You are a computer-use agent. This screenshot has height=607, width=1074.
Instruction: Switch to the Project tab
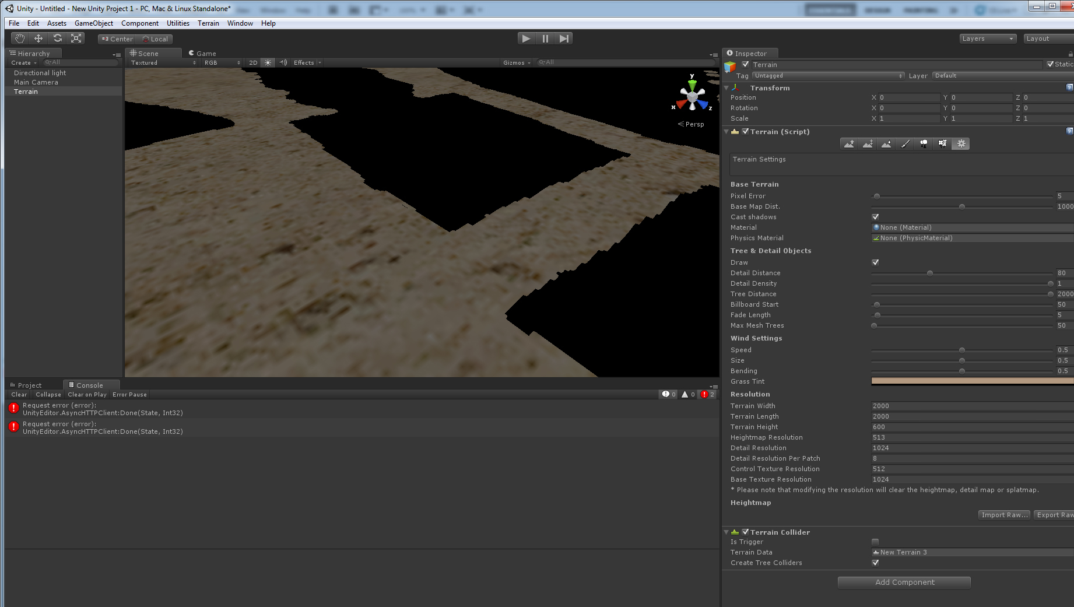(26, 385)
